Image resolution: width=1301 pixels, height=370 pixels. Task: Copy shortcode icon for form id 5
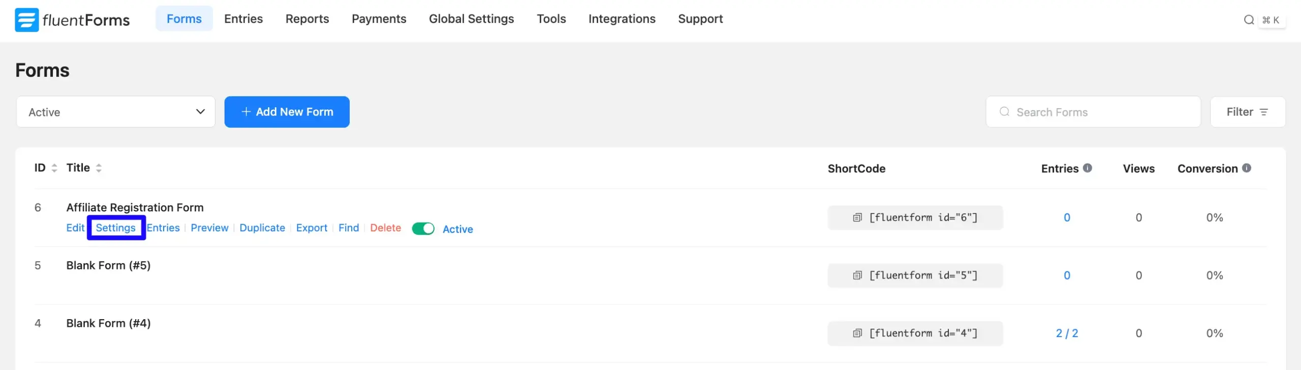click(857, 275)
